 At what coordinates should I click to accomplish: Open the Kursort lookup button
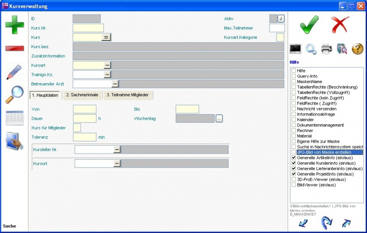point(117,163)
